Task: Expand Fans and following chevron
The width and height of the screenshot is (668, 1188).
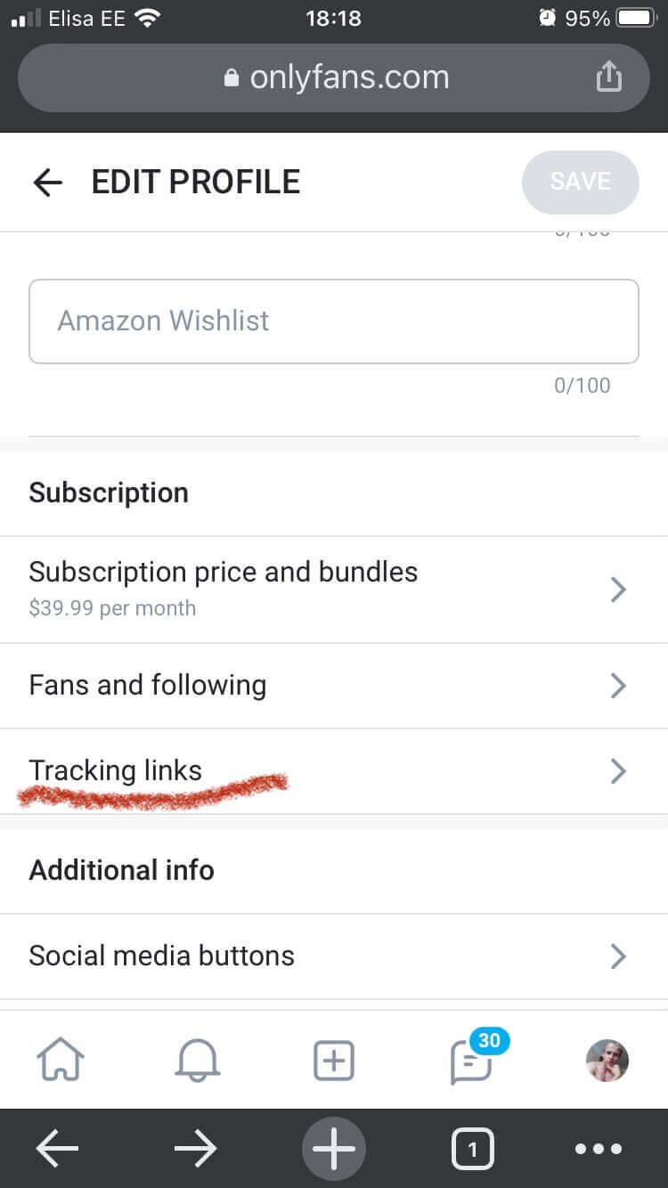Action: coord(618,686)
